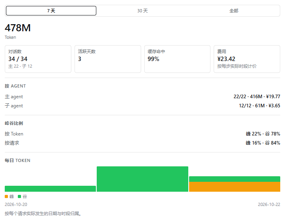The image size is (285, 223).
Task: Click the Token label under 478M
Action: (10, 37)
